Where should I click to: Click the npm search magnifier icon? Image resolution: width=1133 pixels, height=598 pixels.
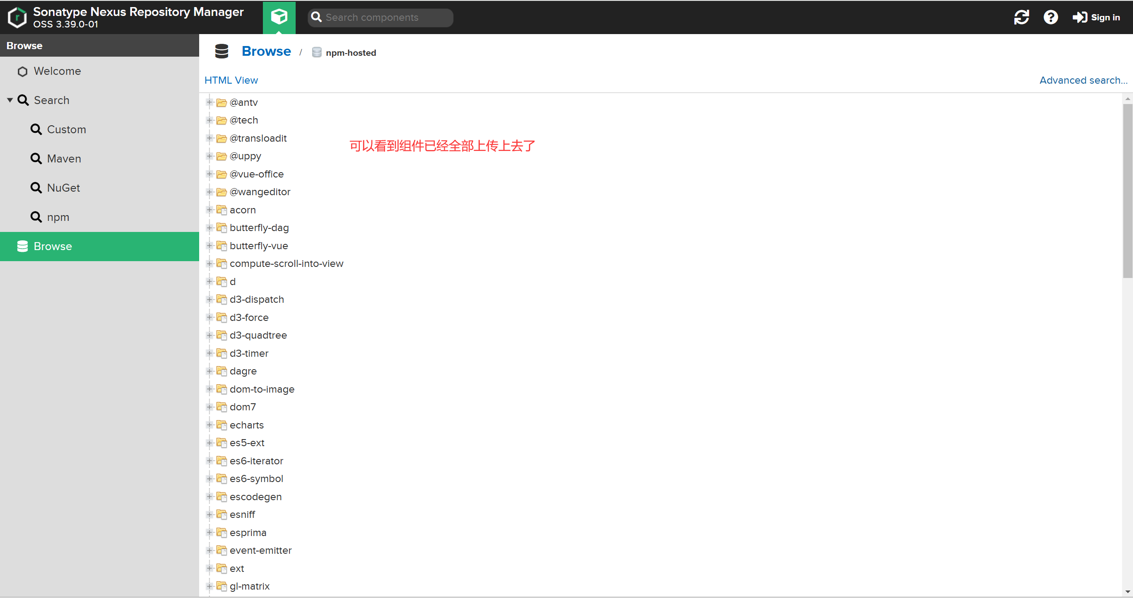36,217
